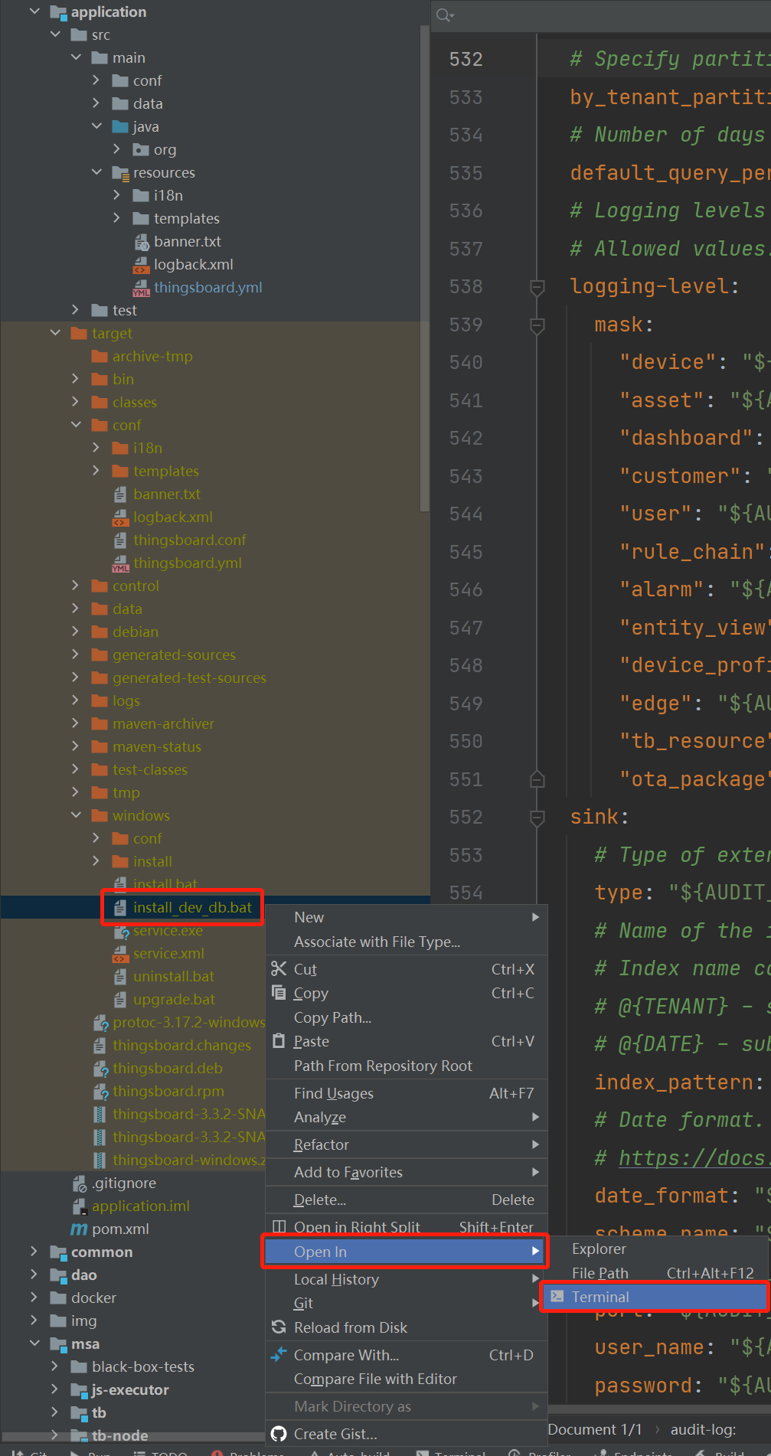Expand the maven-archiver folder
771x1456 pixels.
click(75, 723)
